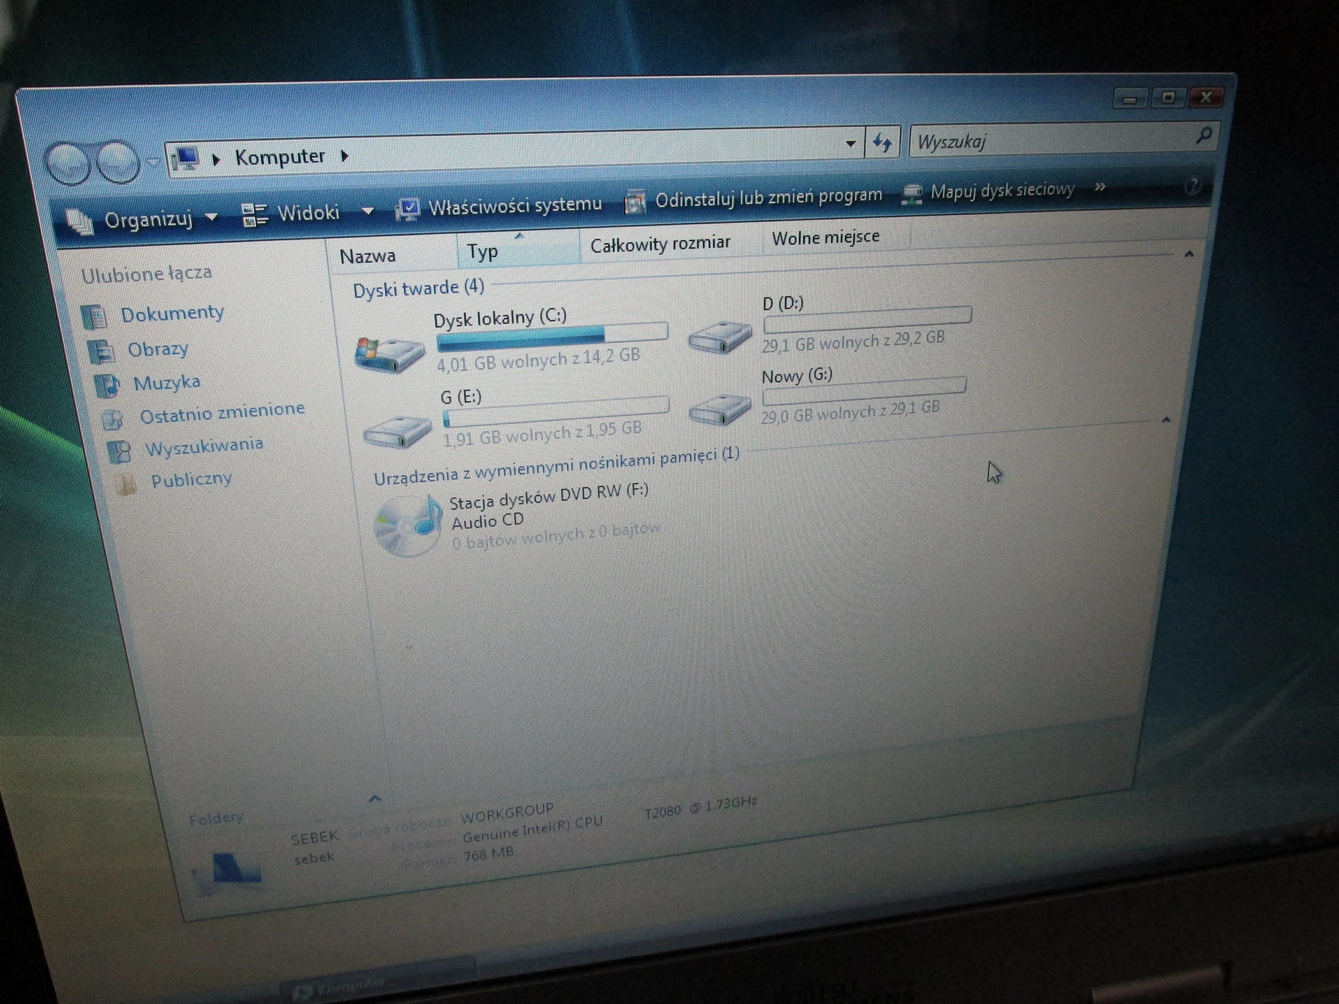Click the Dysk lokalny (C:) name label

(x=500, y=317)
